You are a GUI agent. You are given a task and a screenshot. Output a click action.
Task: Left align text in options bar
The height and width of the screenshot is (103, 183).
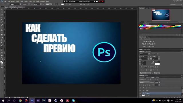pyautogui.click(x=54, y=4)
